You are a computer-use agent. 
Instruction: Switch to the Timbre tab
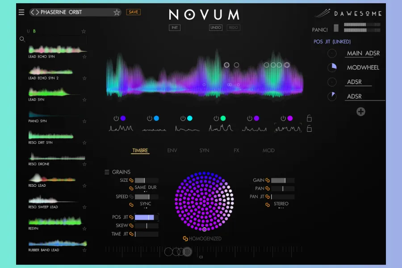[140, 151]
